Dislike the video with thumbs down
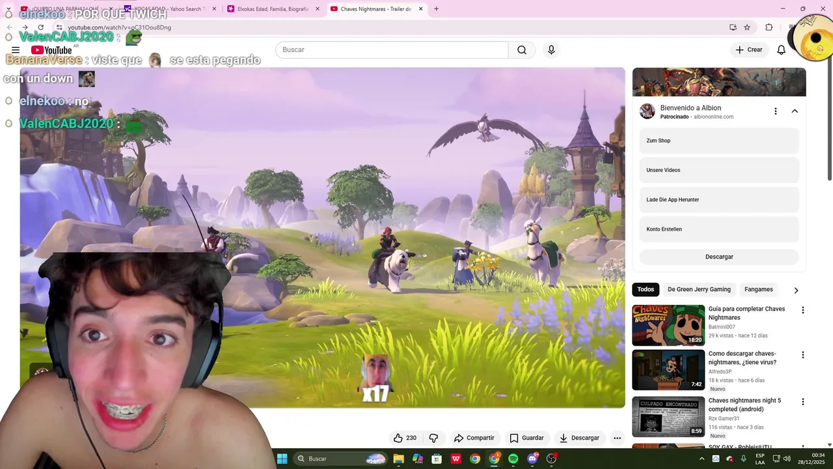The width and height of the screenshot is (833, 469). tap(433, 438)
